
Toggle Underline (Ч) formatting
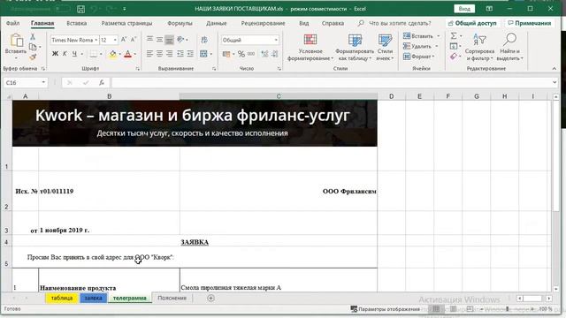[x=74, y=54]
